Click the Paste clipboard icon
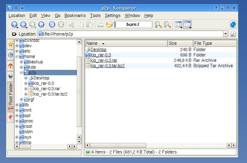 tap(90, 24)
